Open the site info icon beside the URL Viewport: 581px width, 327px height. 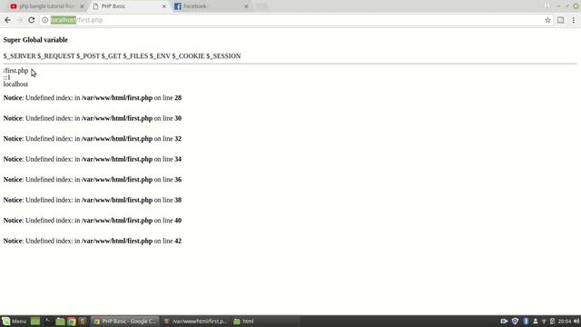click(44, 20)
